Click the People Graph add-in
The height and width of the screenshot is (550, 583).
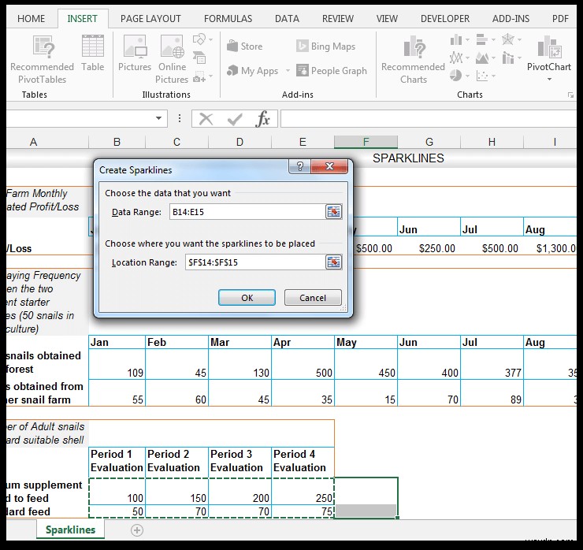(x=331, y=71)
